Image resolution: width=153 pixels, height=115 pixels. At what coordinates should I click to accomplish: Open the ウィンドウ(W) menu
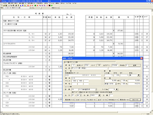point(68,3)
